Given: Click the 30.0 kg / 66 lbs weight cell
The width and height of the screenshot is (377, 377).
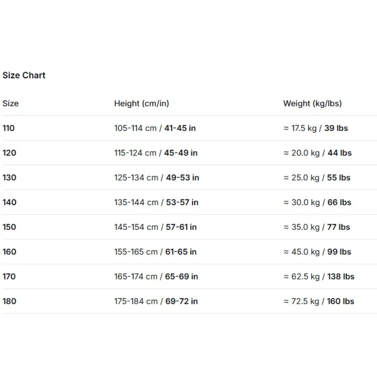Looking at the screenshot, I should tap(317, 202).
